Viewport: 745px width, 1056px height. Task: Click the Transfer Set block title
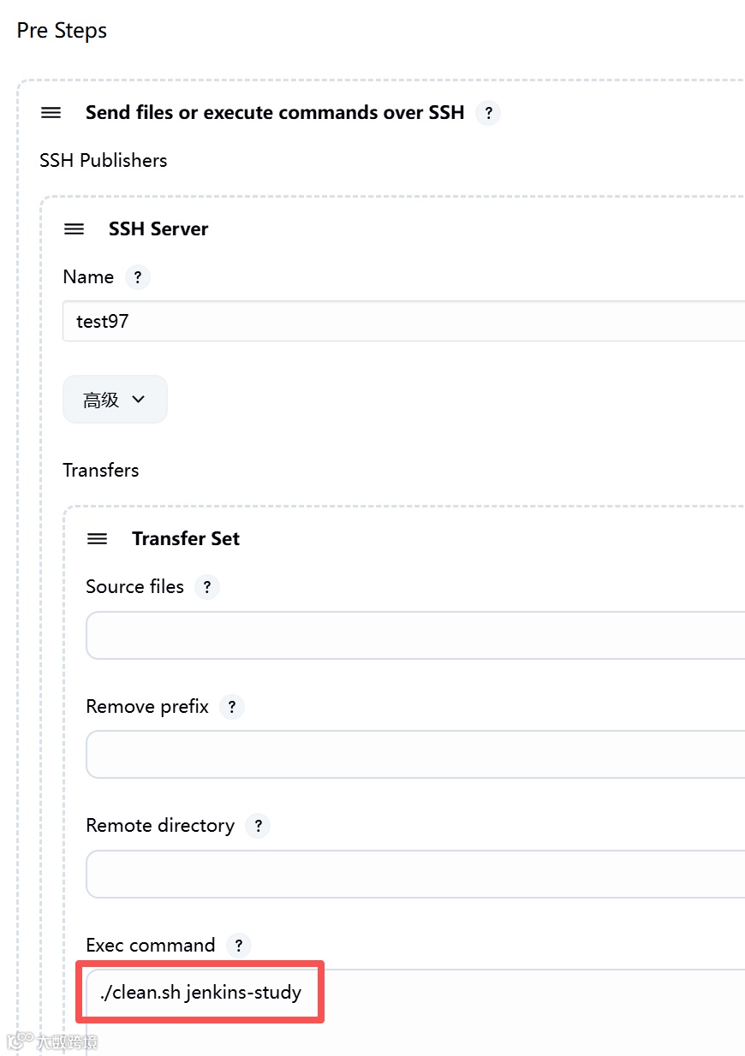click(186, 539)
